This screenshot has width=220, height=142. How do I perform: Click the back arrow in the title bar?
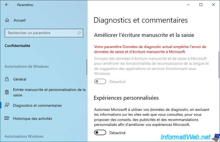pos(7,5)
